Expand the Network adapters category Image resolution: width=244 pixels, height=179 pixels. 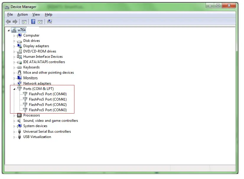14,83
